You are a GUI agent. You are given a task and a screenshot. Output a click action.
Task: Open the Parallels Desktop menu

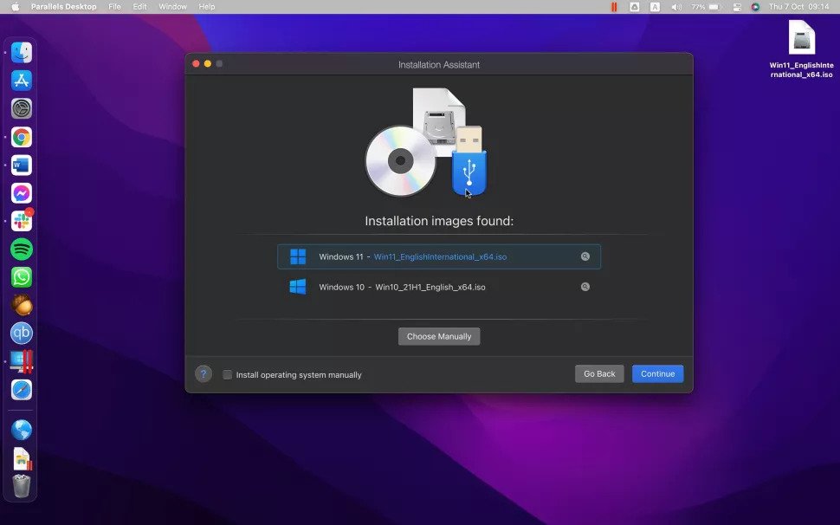coord(62,6)
